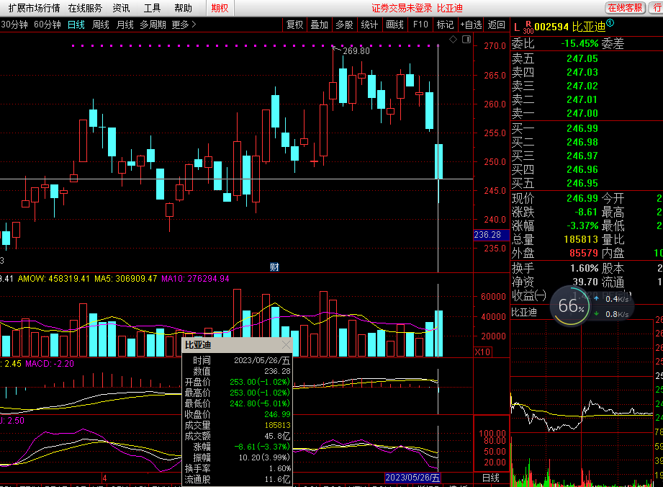Click the 在线客服 button
Image resolution: width=663 pixels, height=487 pixels.
tap(625, 8)
